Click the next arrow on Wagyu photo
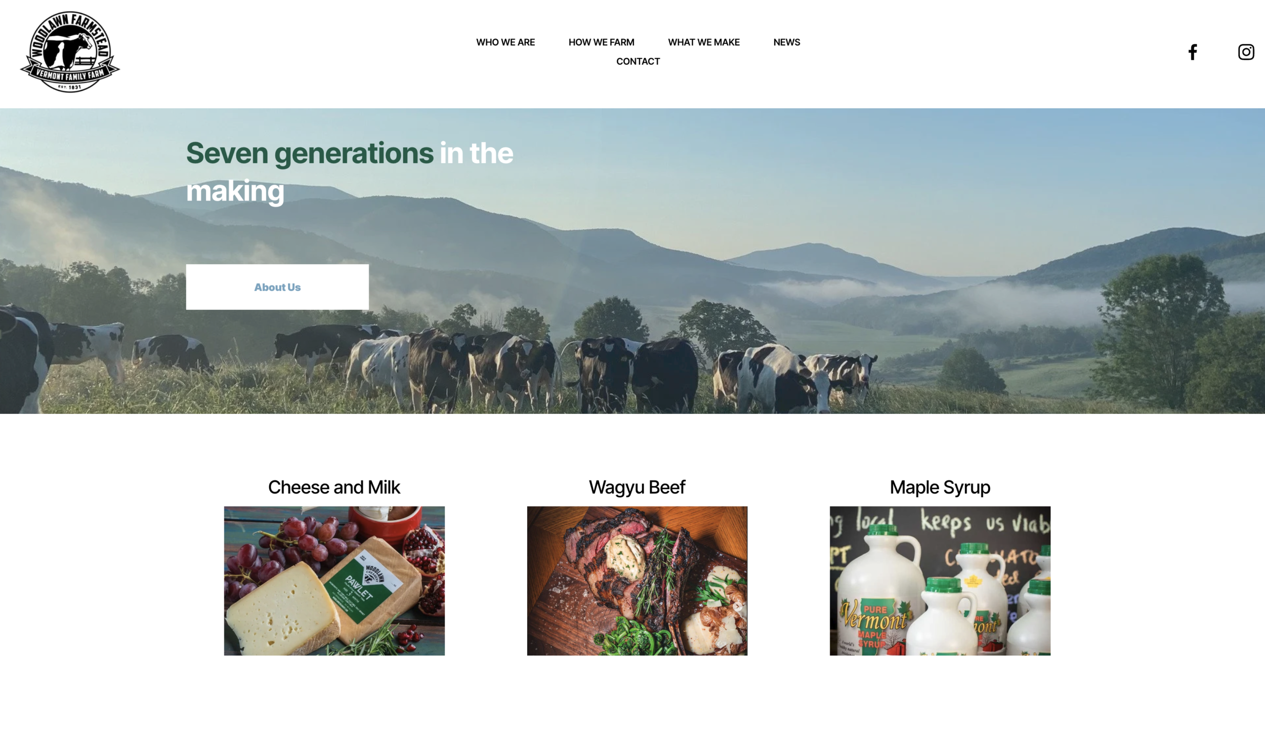Viewport: 1265px width, 730px height. click(x=737, y=606)
